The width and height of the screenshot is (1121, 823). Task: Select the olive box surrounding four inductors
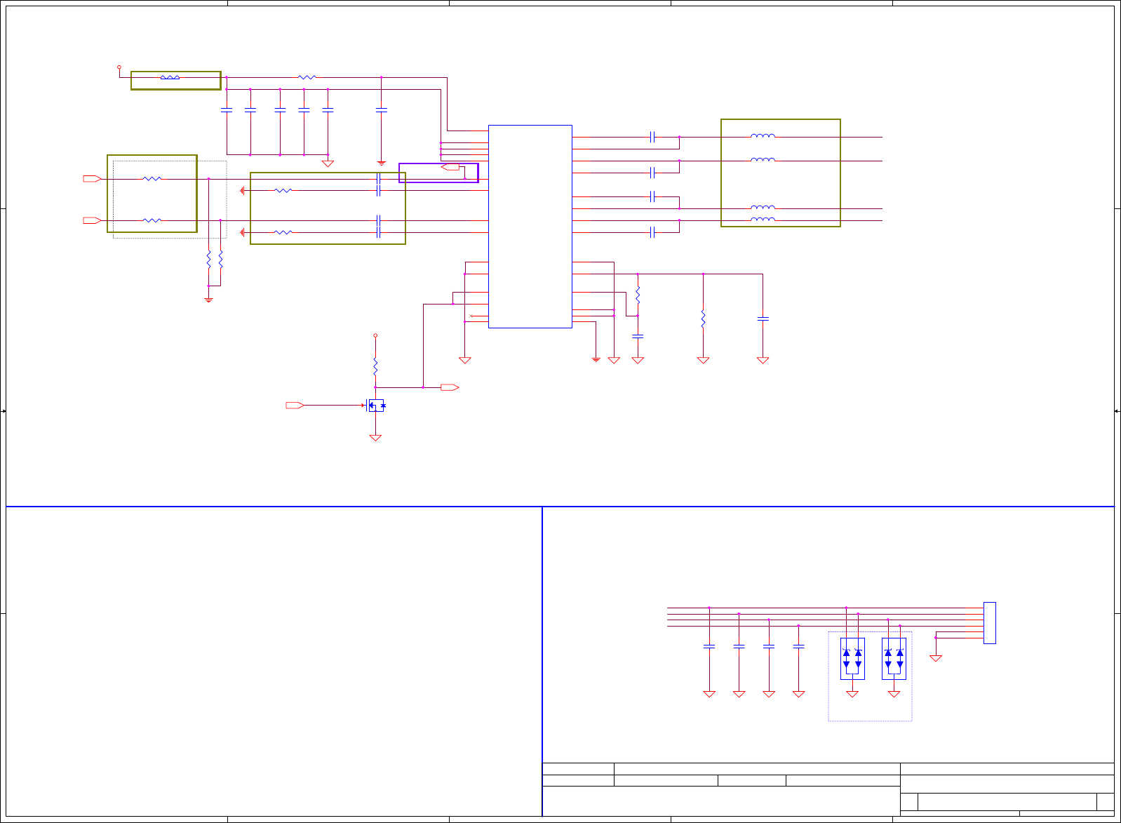coord(781,173)
